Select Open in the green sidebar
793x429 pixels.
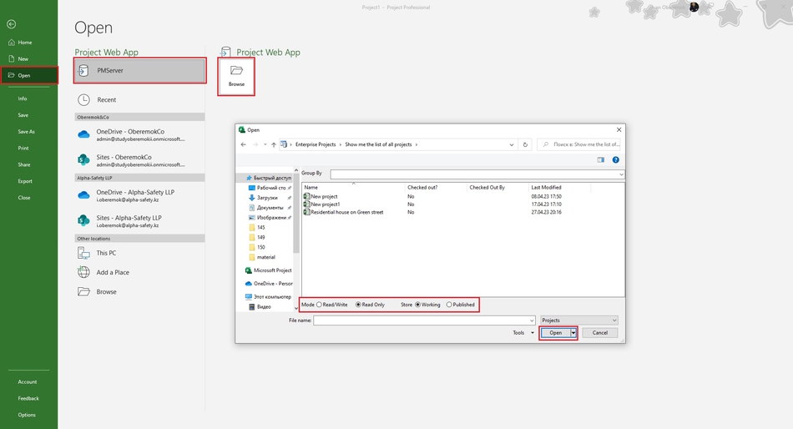pos(29,75)
